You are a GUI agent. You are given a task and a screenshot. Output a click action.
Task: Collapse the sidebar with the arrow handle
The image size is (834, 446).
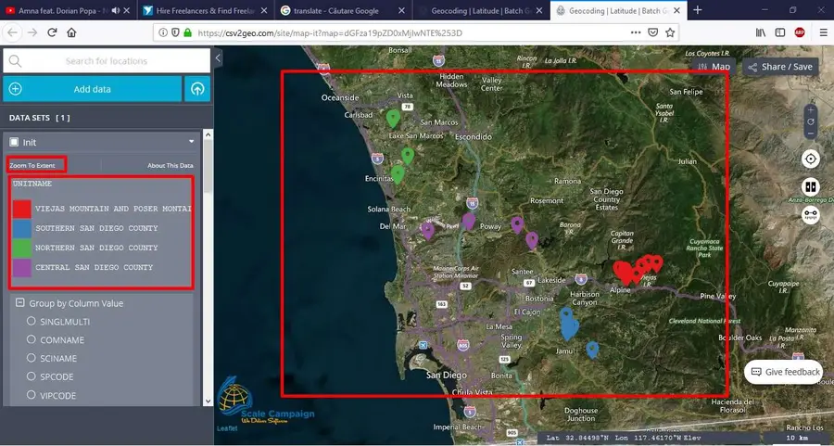(x=218, y=58)
